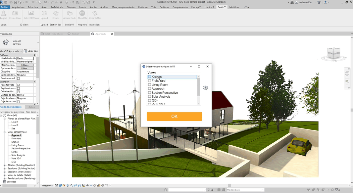Check the {3D} view checkbox in dialog

point(149,100)
